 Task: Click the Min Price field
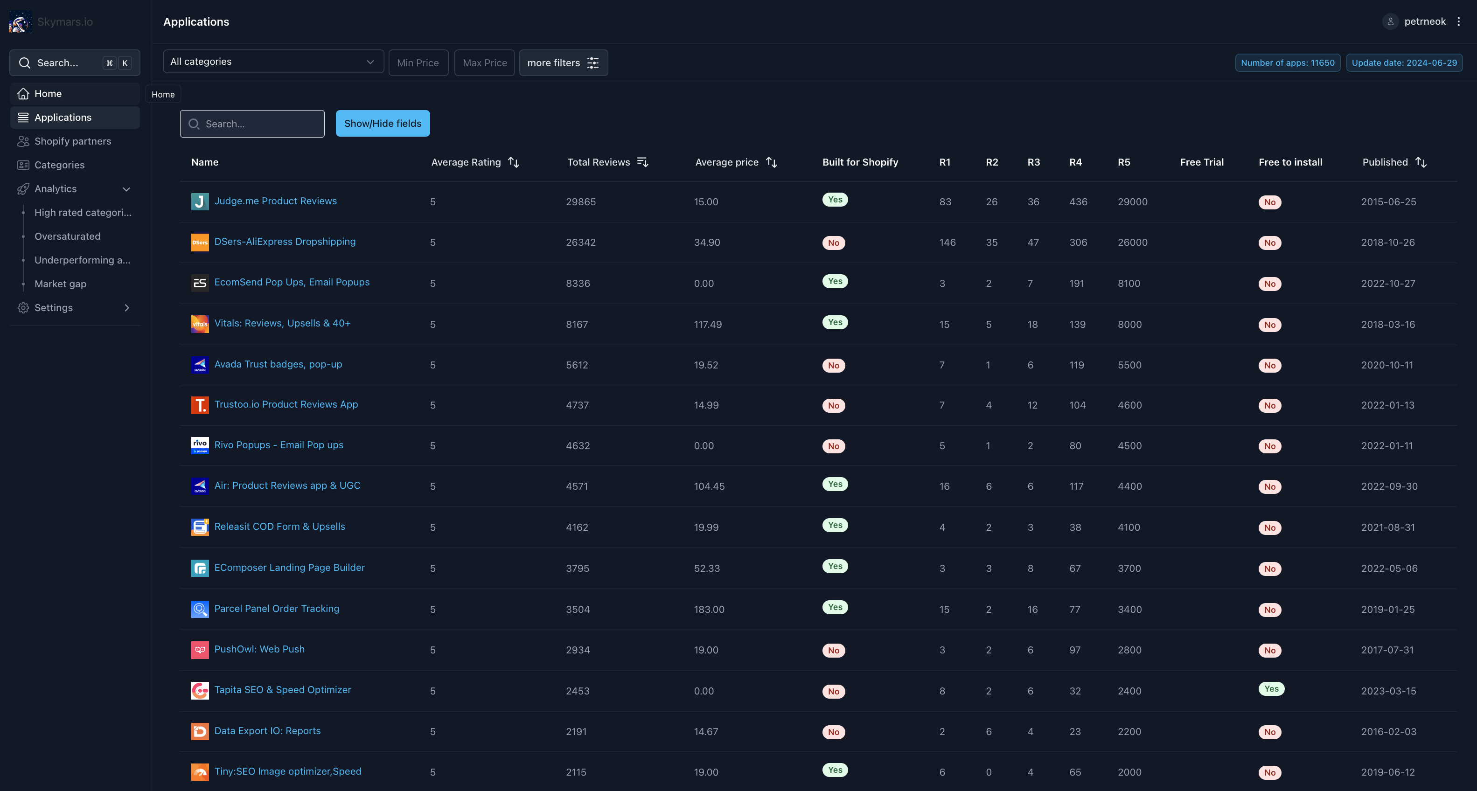[418, 63]
